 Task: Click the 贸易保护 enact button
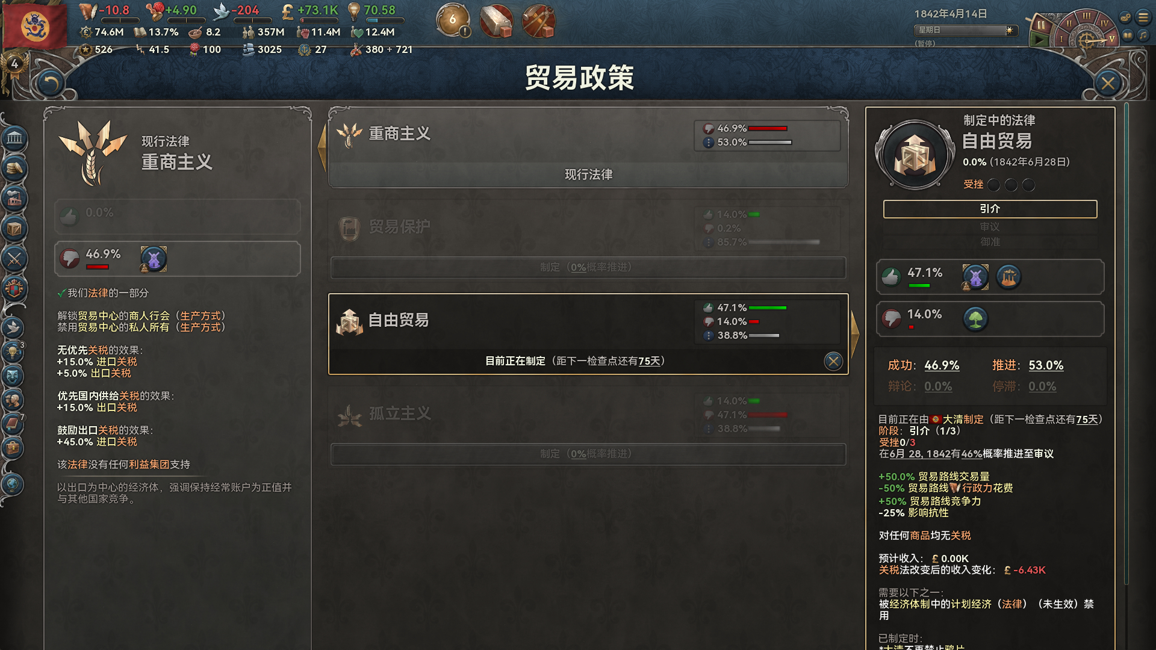588,267
